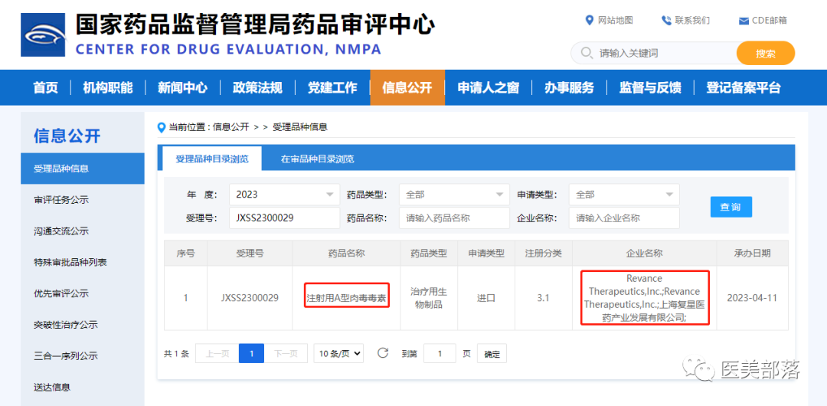The height and width of the screenshot is (406, 827).
Task: Click the 企业名称 input field
Action: point(625,218)
